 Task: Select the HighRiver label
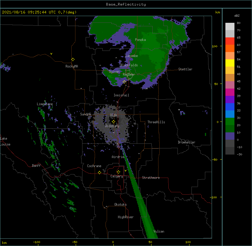click(x=126, y=217)
